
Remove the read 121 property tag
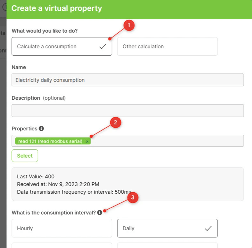(x=87, y=141)
